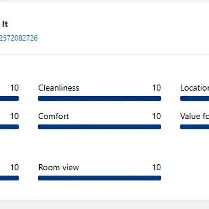Select the Room view rating label
Viewport: 209px width, 209px height.
(59, 167)
